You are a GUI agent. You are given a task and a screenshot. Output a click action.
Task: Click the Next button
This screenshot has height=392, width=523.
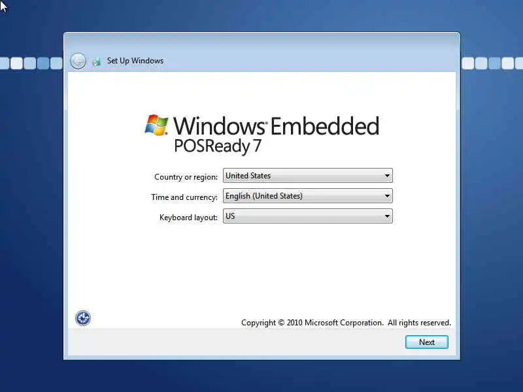click(x=427, y=342)
